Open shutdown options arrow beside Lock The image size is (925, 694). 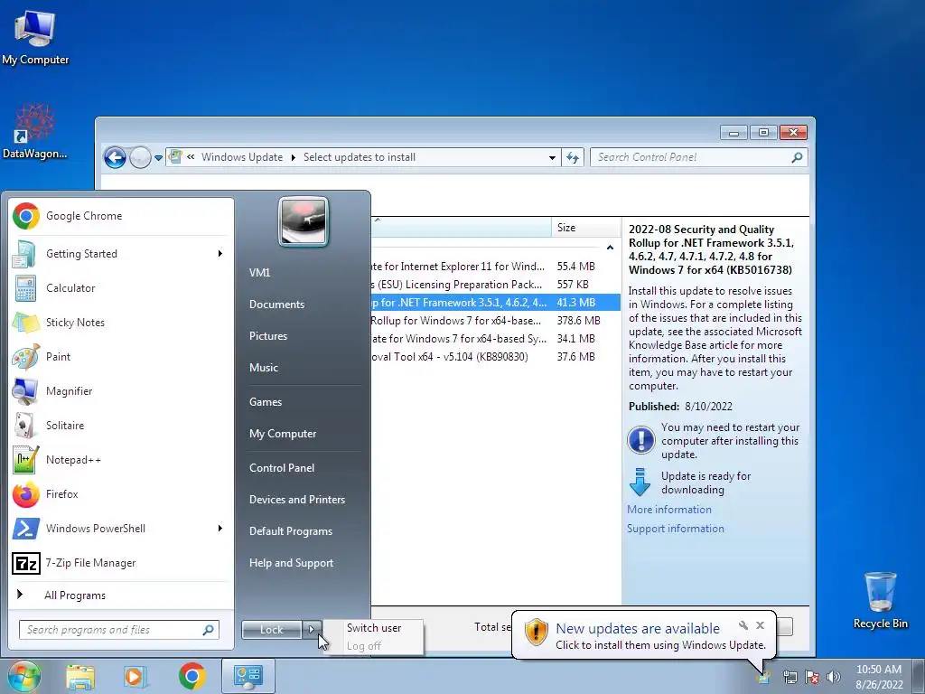pos(312,630)
